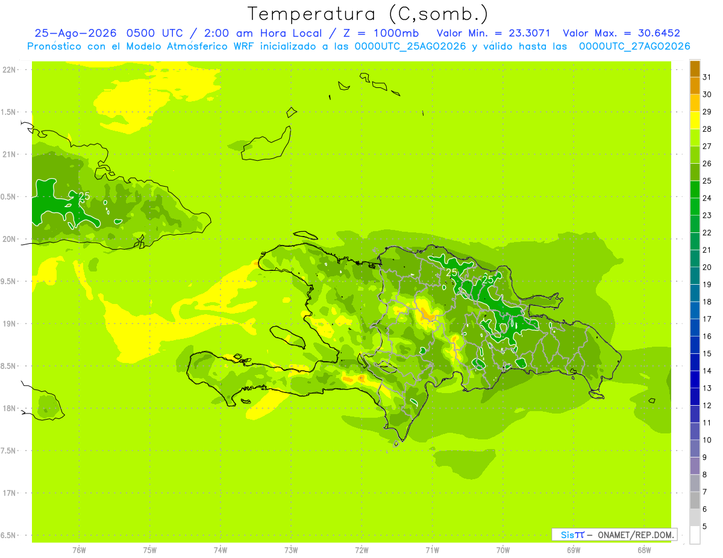Click the 'Temperatura (C,somb.)' chart title
This screenshot has width=723, height=558.
368,14
